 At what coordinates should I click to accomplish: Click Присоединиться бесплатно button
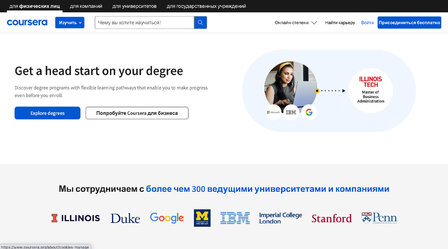click(x=409, y=22)
